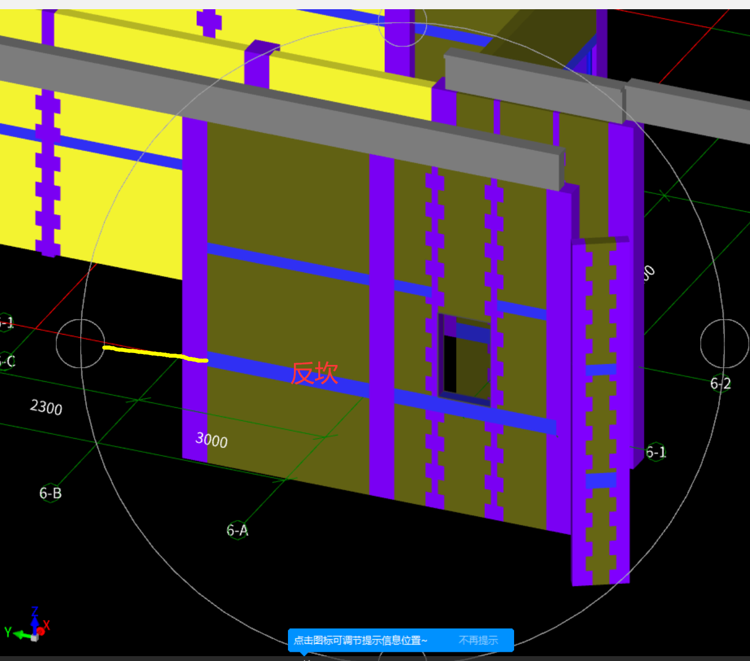Select the 6-1 axis label right of the wall
Image resolution: width=750 pixels, height=661 pixels.
point(656,452)
